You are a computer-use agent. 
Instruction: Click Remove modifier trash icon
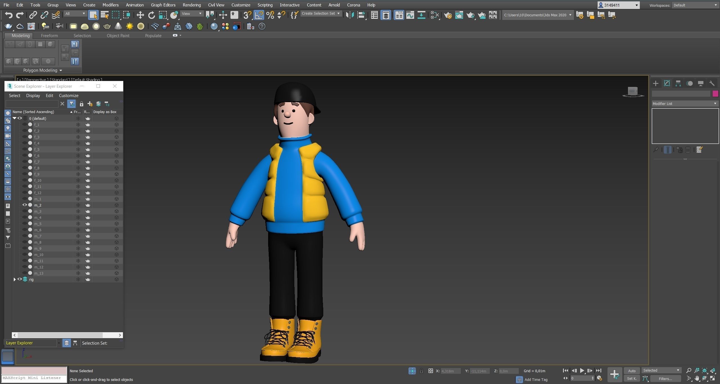[x=688, y=150]
